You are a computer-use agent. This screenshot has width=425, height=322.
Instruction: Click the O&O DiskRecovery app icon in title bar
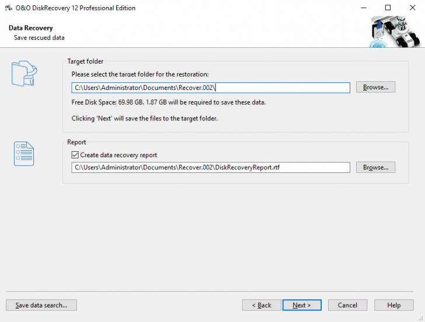8,8
